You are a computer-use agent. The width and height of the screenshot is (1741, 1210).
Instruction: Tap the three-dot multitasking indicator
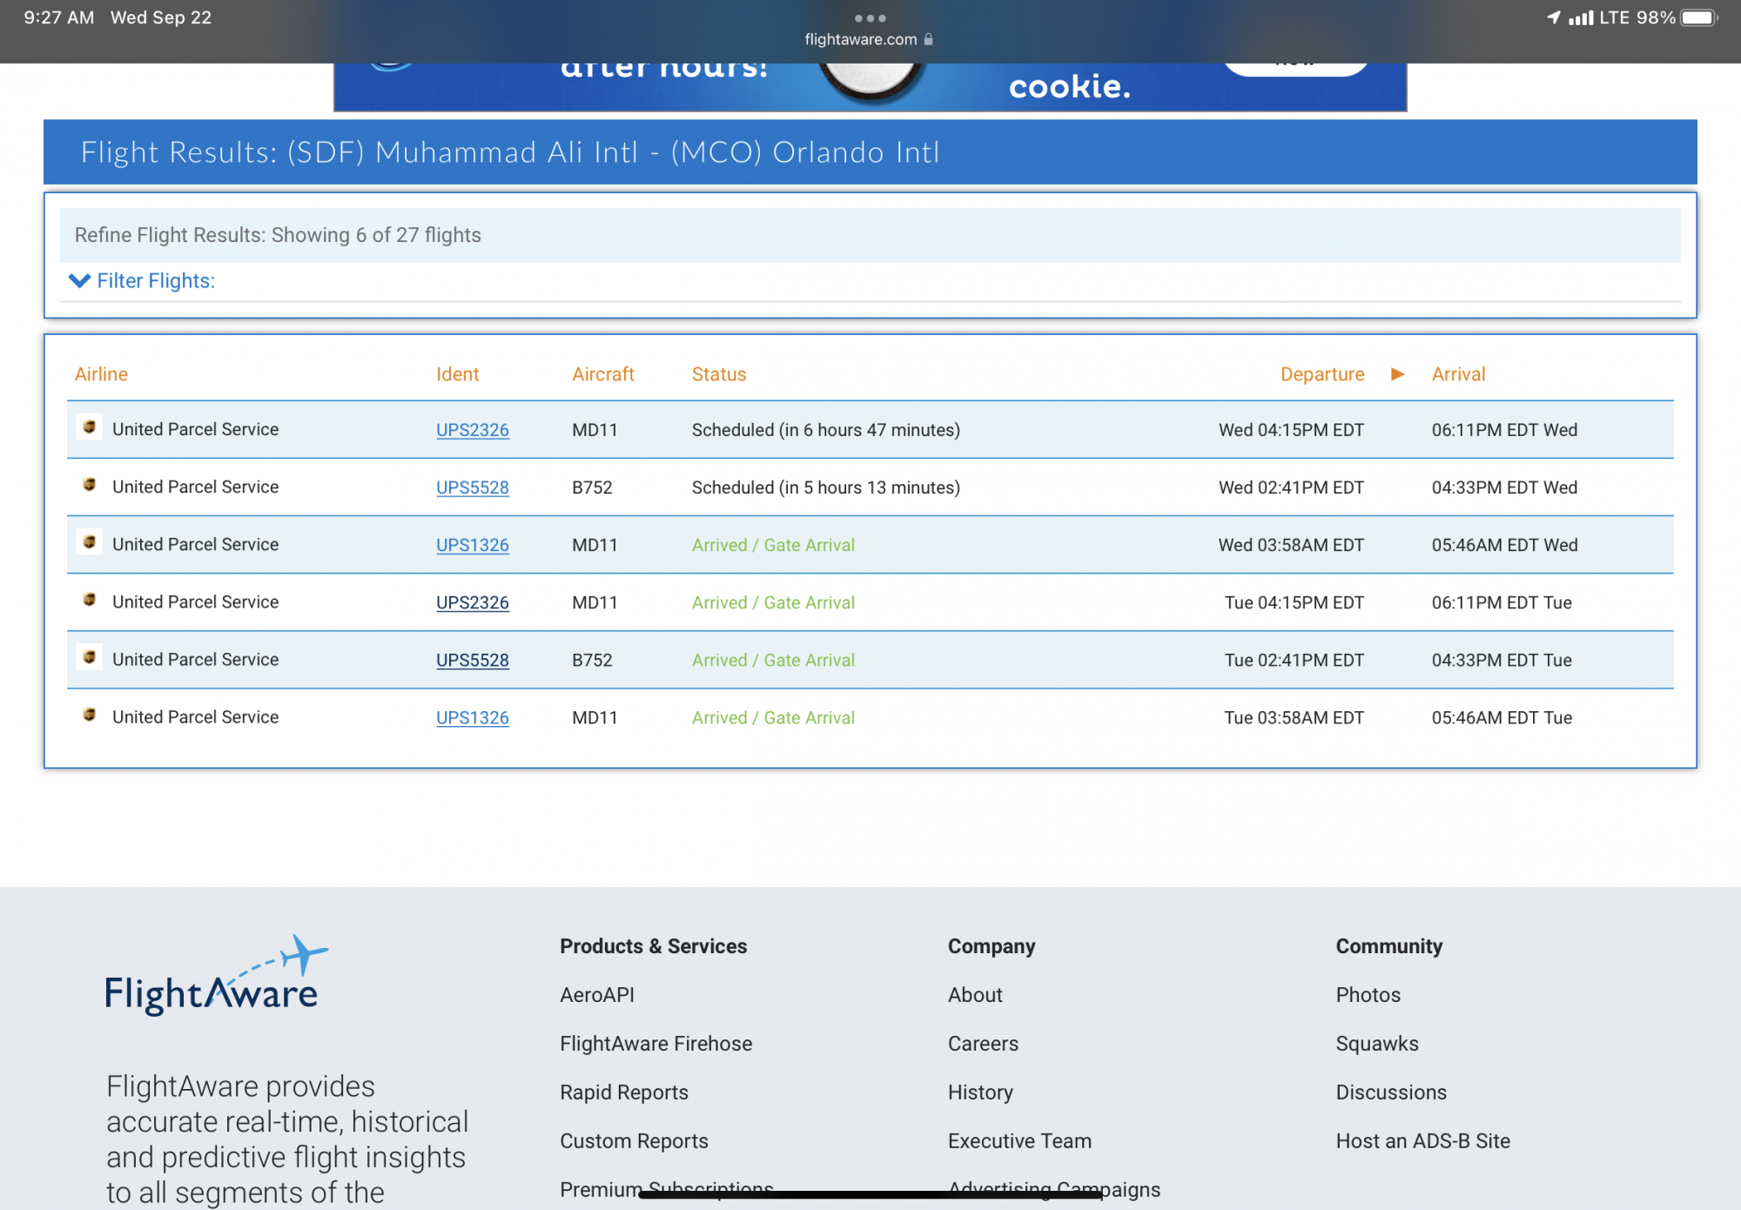[870, 18]
